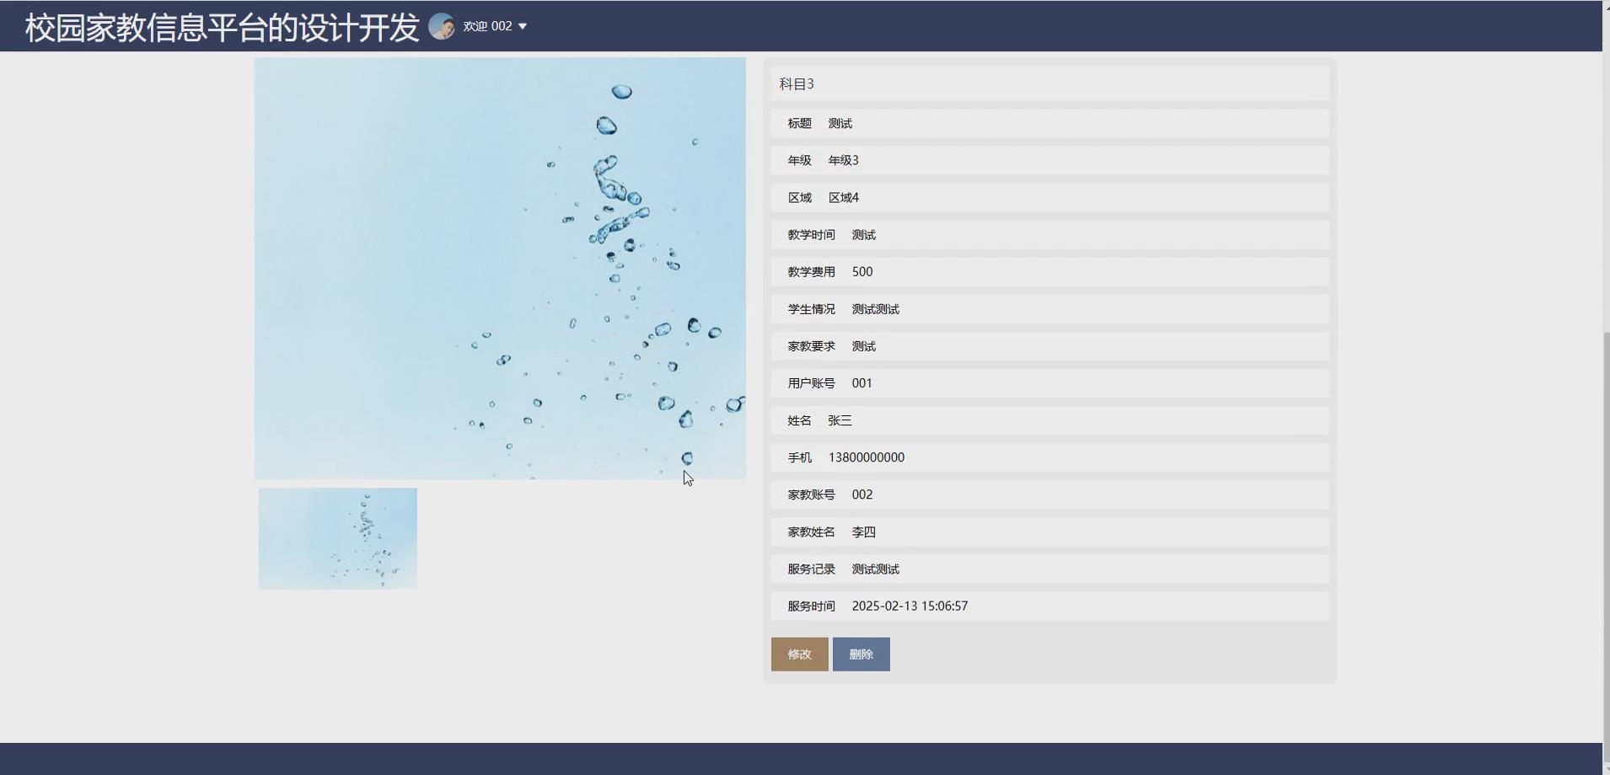Screen dimensions: 1610x775
Task: Click the 科目3 subject heading row
Action: [1048, 83]
